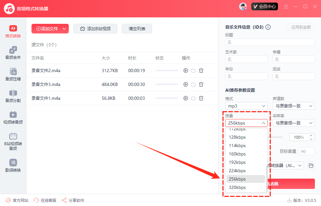Select 视频转音频 in the sidebar
The image size is (321, 206).
click(13, 117)
